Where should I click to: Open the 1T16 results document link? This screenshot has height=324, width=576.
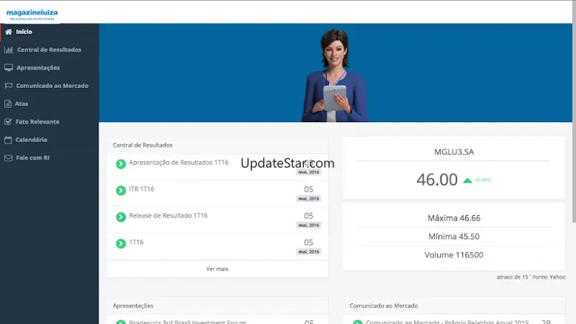(x=136, y=242)
